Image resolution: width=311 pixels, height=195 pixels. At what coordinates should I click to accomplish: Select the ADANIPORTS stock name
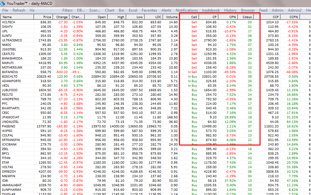pos(11,81)
